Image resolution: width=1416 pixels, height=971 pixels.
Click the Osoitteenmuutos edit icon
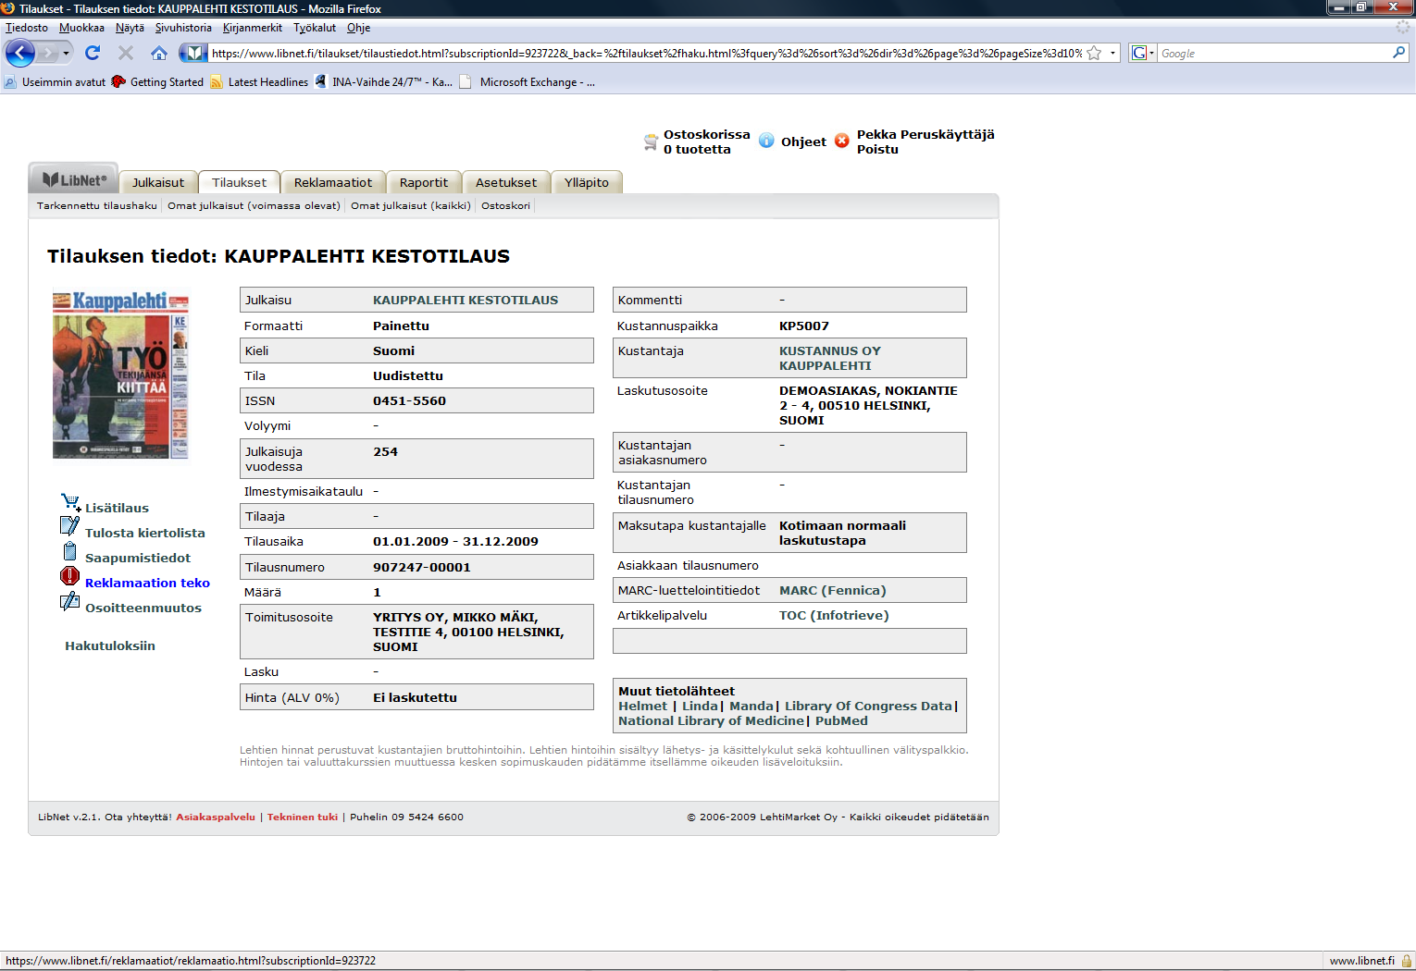(x=69, y=601)
